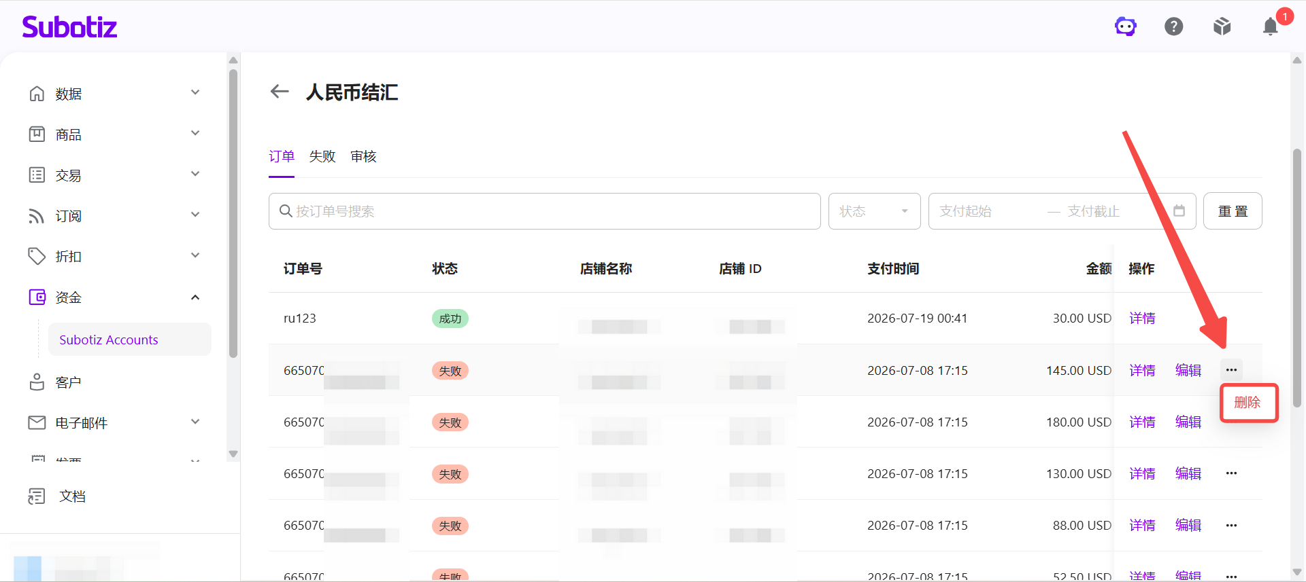Switch to the 审核 tab

(x=363, y=156)
